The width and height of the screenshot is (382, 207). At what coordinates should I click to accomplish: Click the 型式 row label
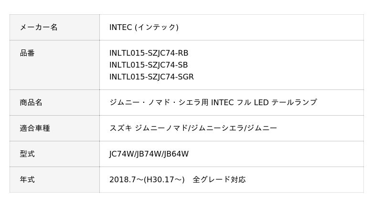coord(27,154)
